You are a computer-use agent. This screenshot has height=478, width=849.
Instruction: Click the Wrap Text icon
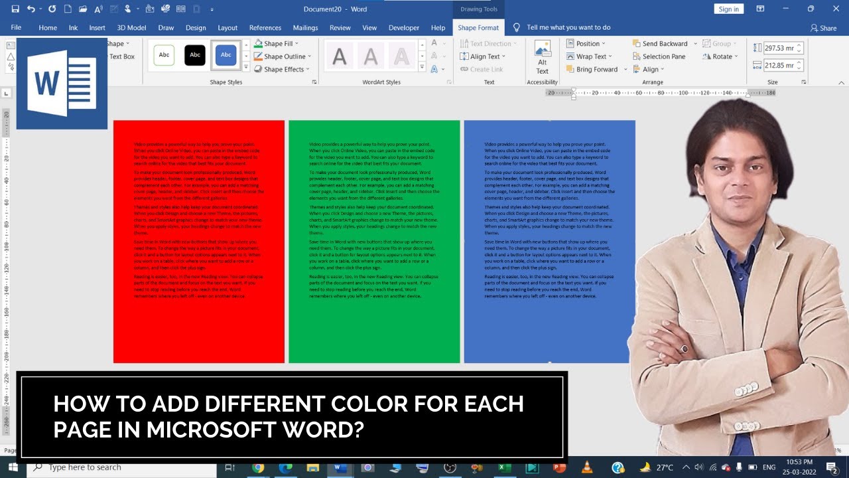[570, 56]
